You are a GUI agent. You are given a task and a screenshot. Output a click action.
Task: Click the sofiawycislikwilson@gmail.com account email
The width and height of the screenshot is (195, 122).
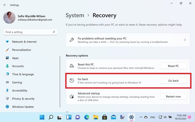pyautogui.click(x=35, y=20)
